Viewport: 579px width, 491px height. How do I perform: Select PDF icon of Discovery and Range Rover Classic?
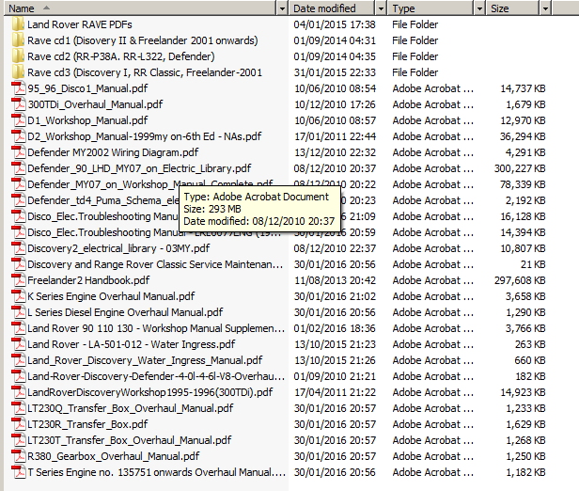tap(18, 264)
